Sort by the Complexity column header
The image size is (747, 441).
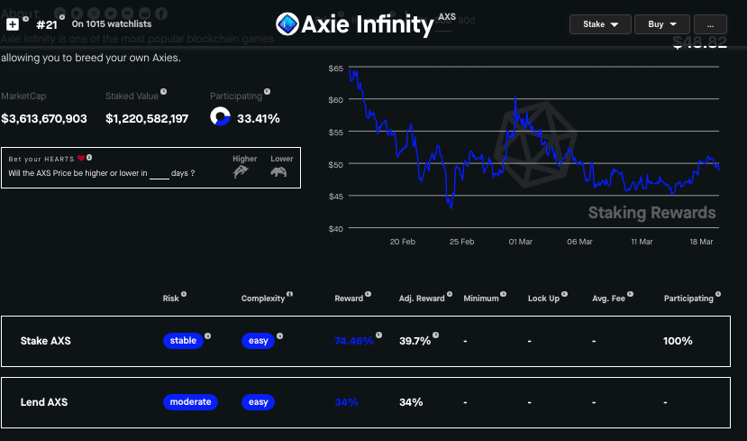click(x=262, y=298)
